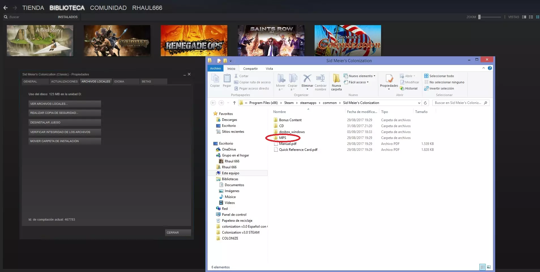540x272 pixels.
Task: Open OneDrive in the navigation pane
Action: tap(229, 149)
